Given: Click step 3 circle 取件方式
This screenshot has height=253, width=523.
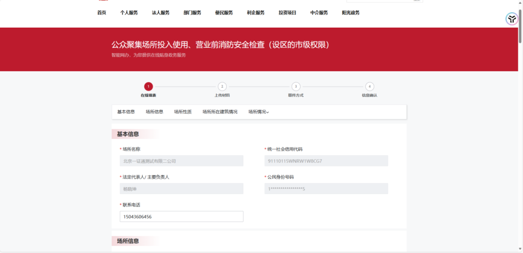Looking at the screenshot, I should 296,87.
